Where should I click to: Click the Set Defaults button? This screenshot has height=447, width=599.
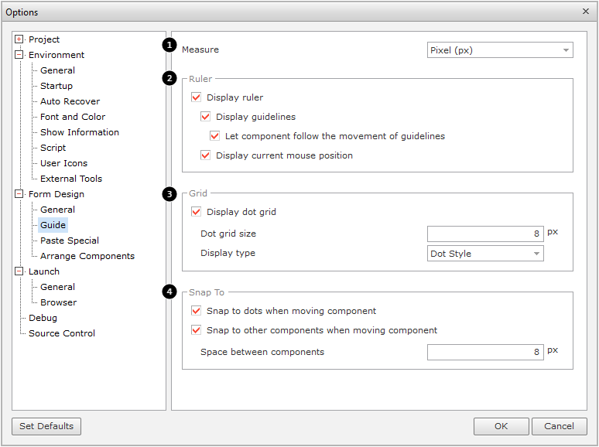[x=46, y=426]
